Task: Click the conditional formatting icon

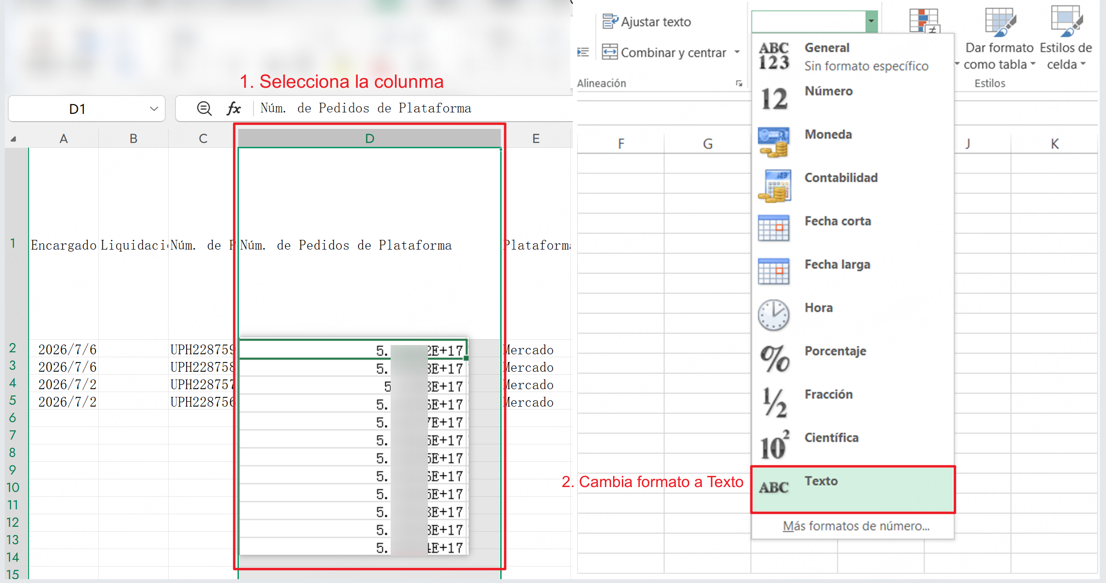Action: pos(924,20)
